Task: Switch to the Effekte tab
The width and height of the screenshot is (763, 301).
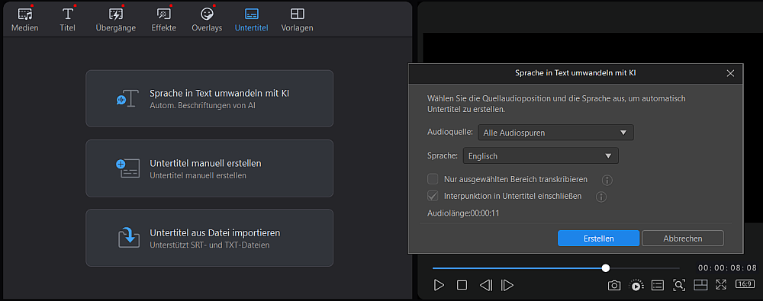Action: click(163, 20)
